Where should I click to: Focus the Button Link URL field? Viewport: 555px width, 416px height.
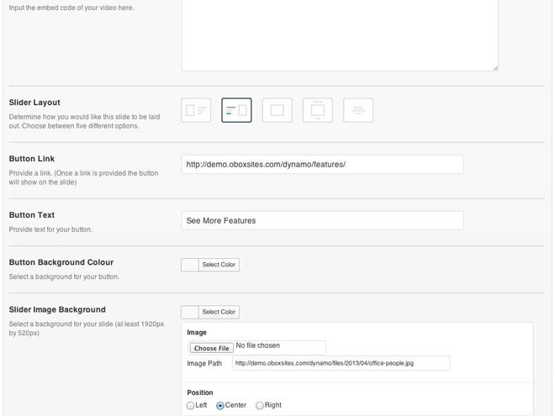click(x=322, y=164)
